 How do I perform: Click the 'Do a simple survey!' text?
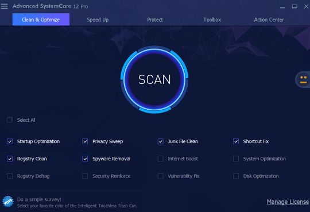pos(39,199)
